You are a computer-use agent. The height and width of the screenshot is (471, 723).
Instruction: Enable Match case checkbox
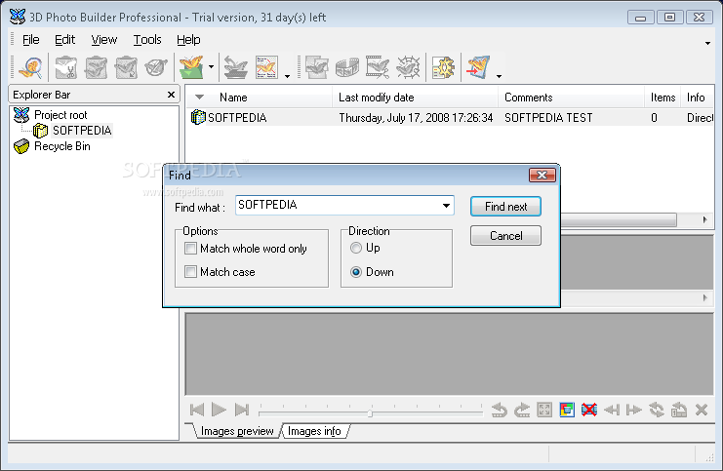(x=190, y=271)
